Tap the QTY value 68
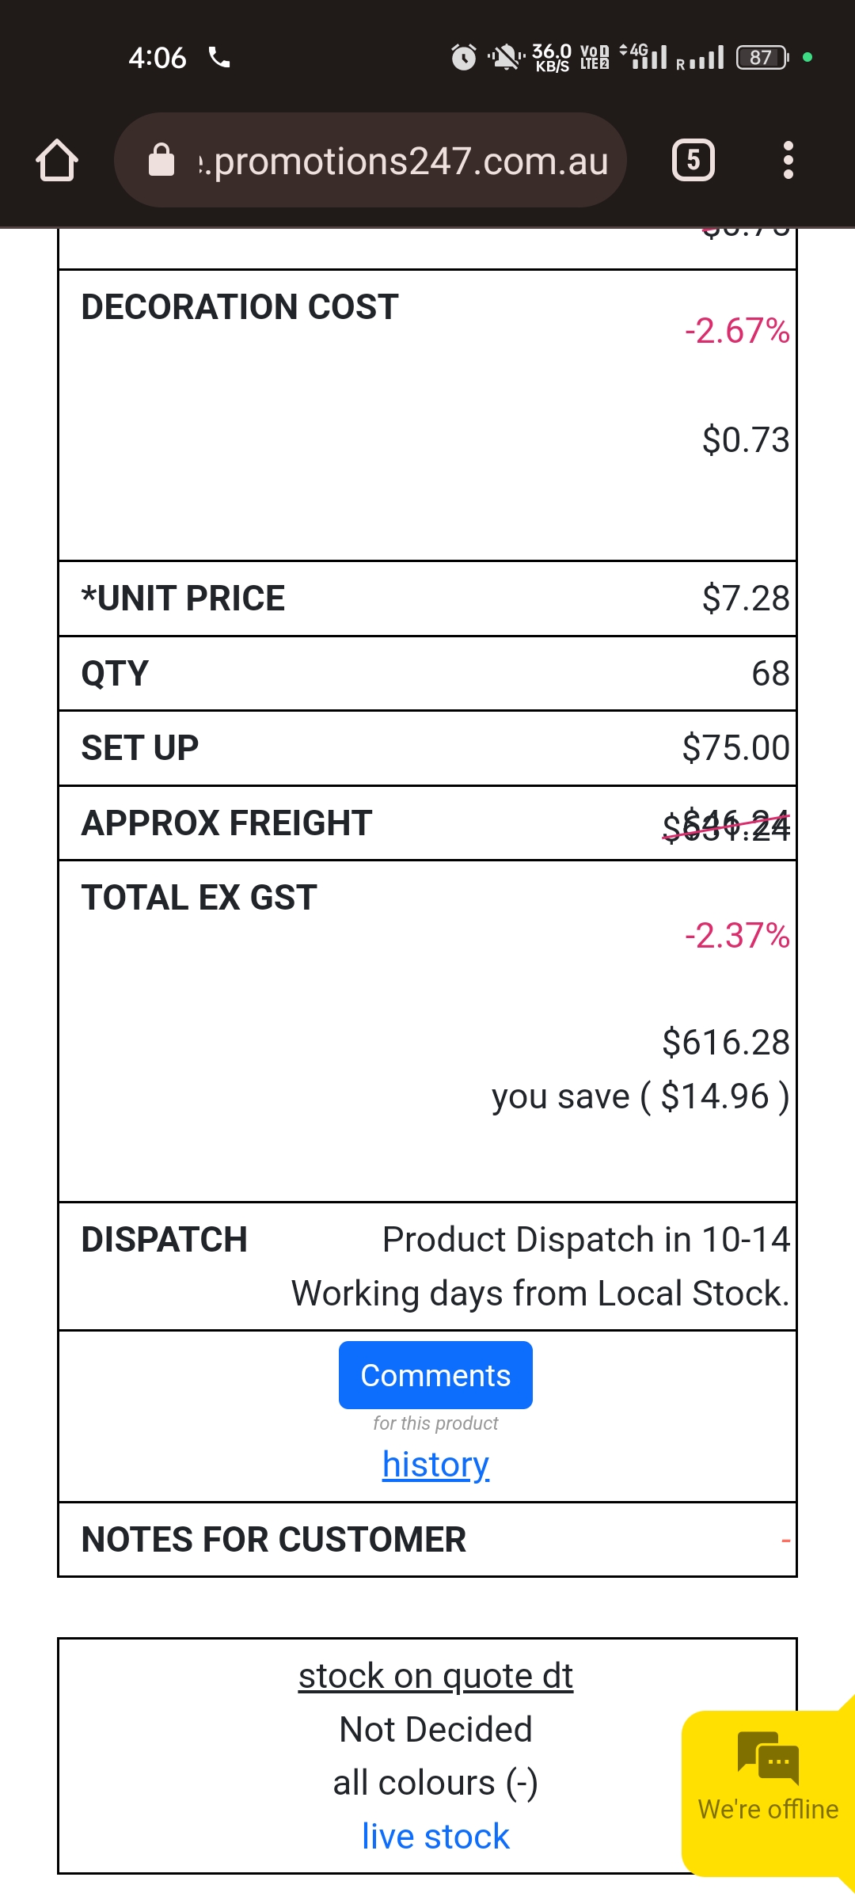This screenshot has width=855, height=1900. point(770,674)
